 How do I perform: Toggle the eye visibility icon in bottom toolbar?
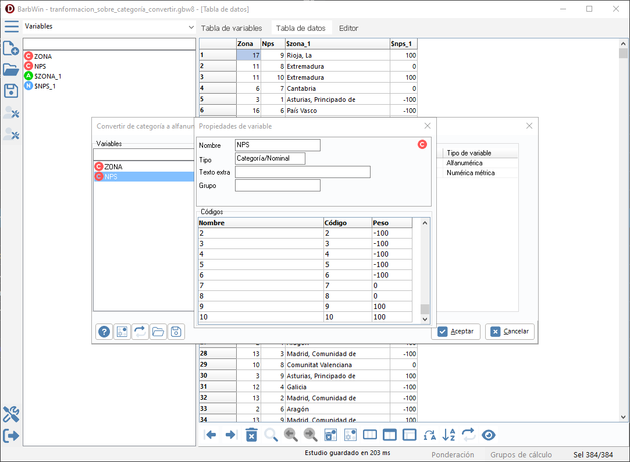(x=489, y=435)
